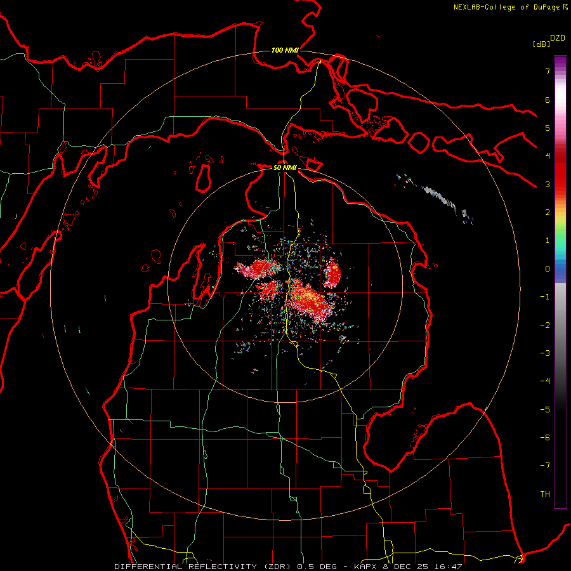This screenshot has width=571, height=571.
Task: Click the red segment of the color bar
Action: pyautogui.click(x=560, y=171)
